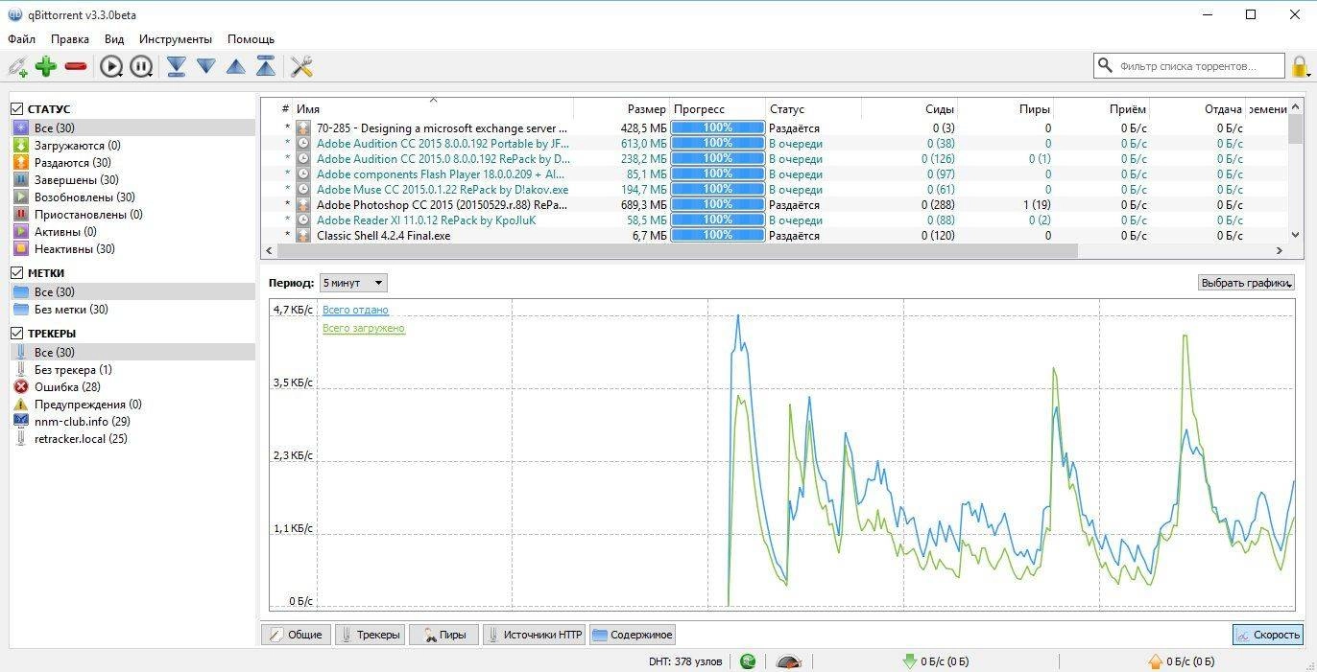Viewport: 1317px width, 672px height.
Task: Pause all torrents with pause icon
Action: [141, 66]
